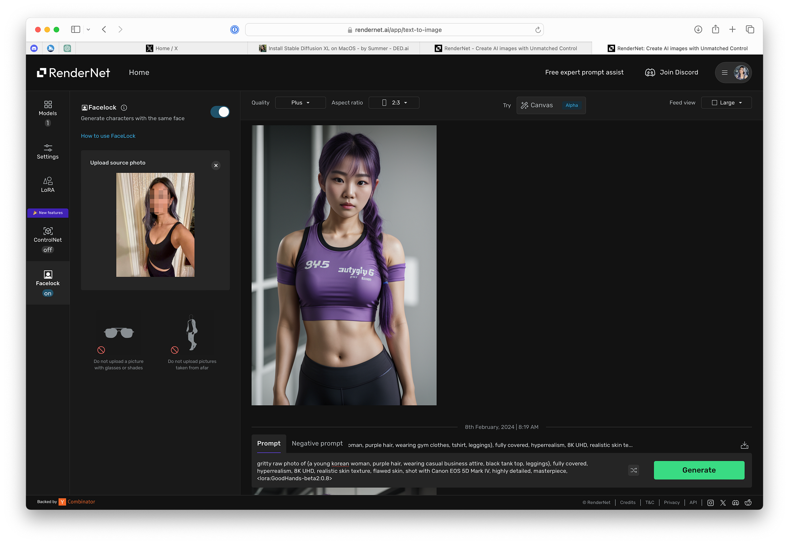Click the Safari share icon

[715, 30]
